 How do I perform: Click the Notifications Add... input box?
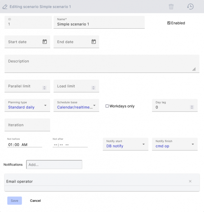(54, 165)
